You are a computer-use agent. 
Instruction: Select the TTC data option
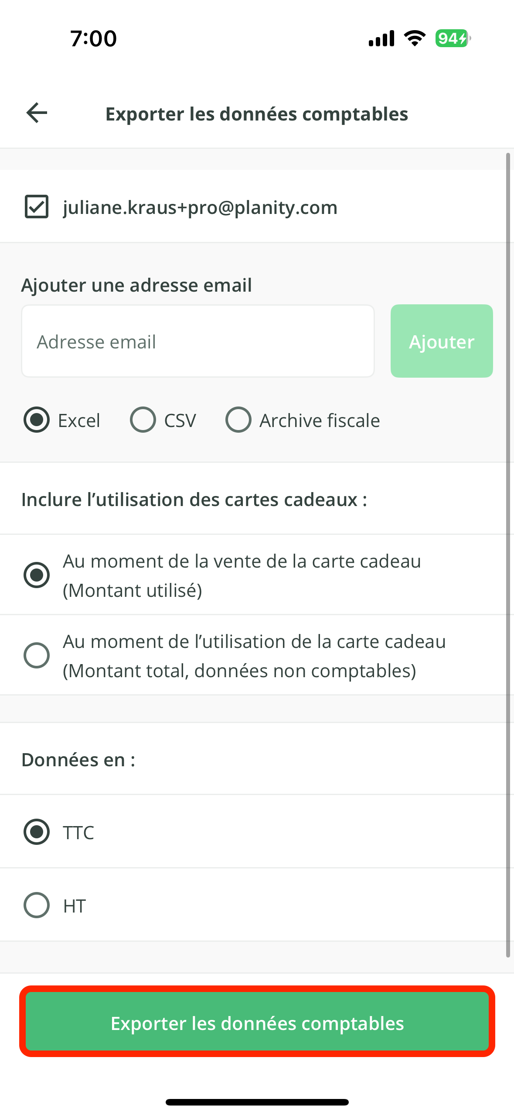[x=37, y=832]
